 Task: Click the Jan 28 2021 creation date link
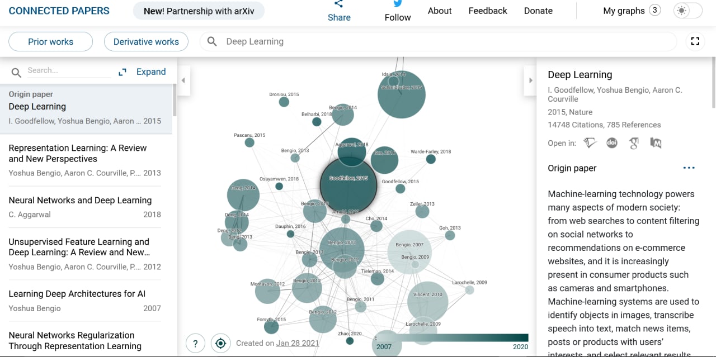pyautogui.click(x=298, y=343)
